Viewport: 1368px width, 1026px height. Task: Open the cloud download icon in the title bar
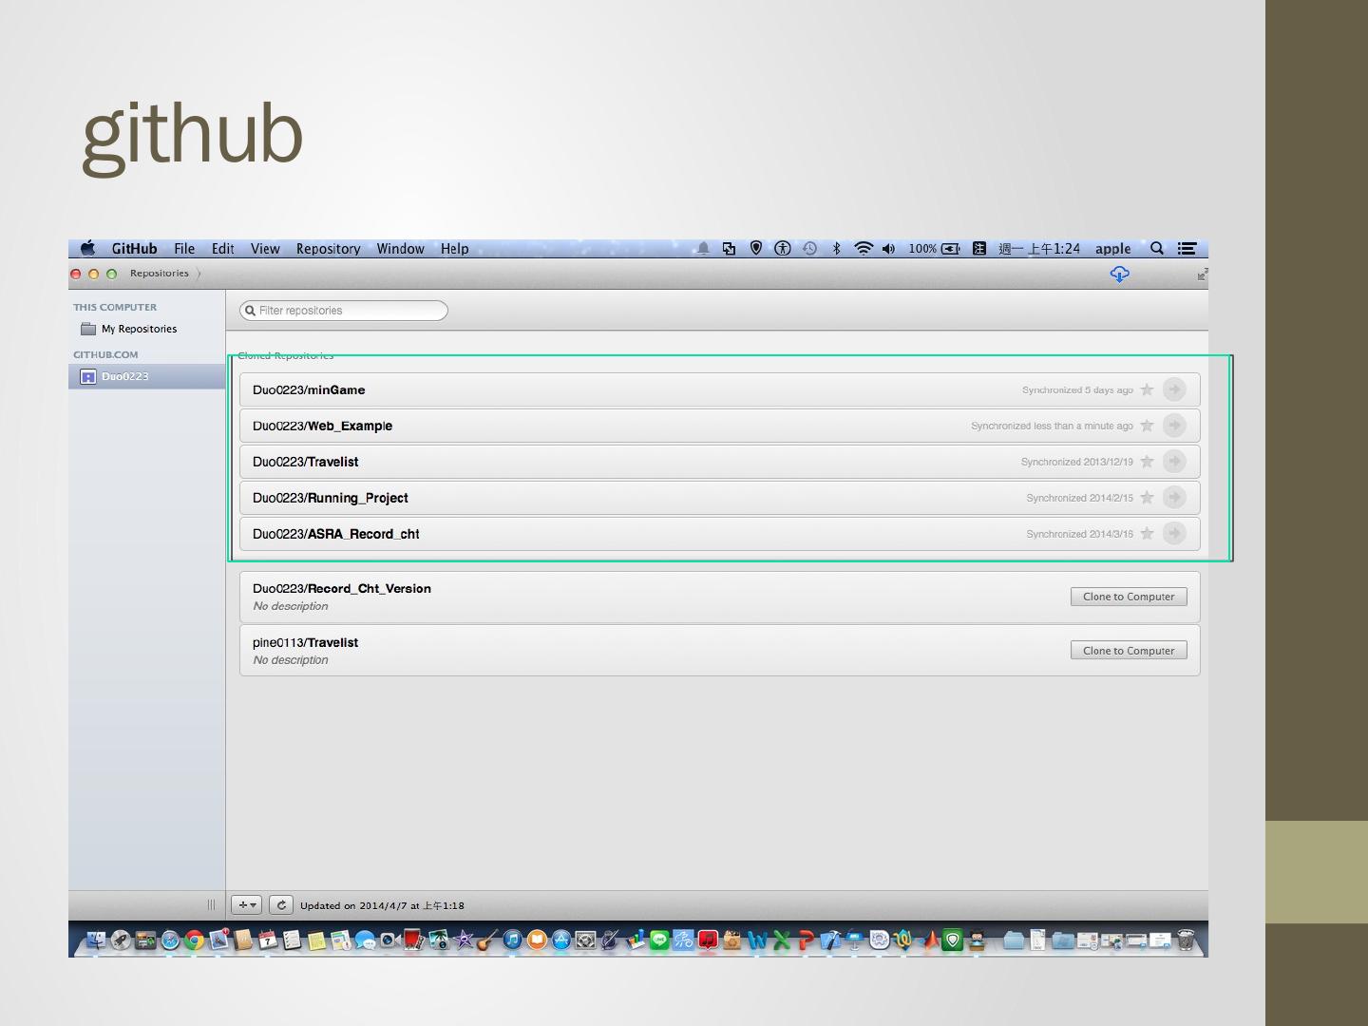1120,275
